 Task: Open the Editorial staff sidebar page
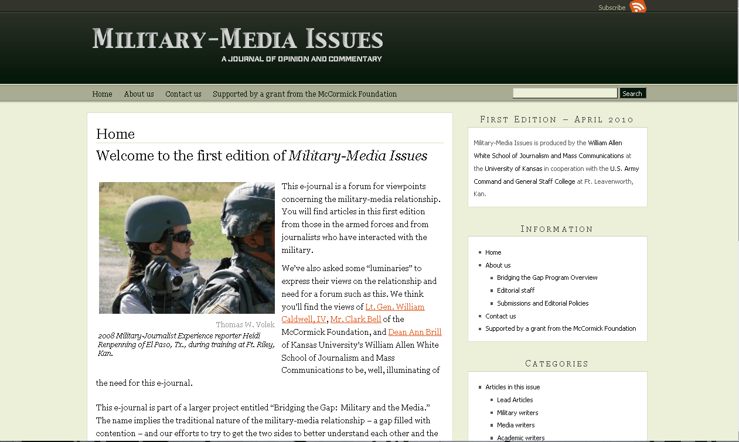pyautogui.click(x=515, y=290)
